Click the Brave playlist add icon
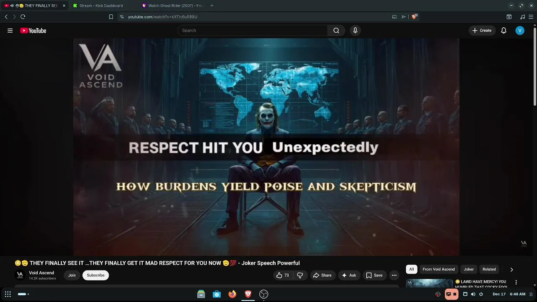This screenshot has width=537, height=302. [404, 17]
